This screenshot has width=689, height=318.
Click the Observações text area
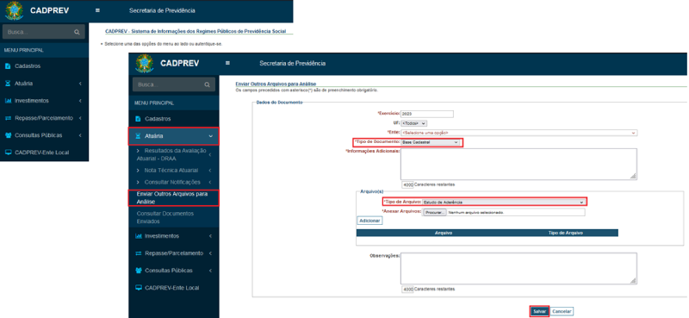518,268
